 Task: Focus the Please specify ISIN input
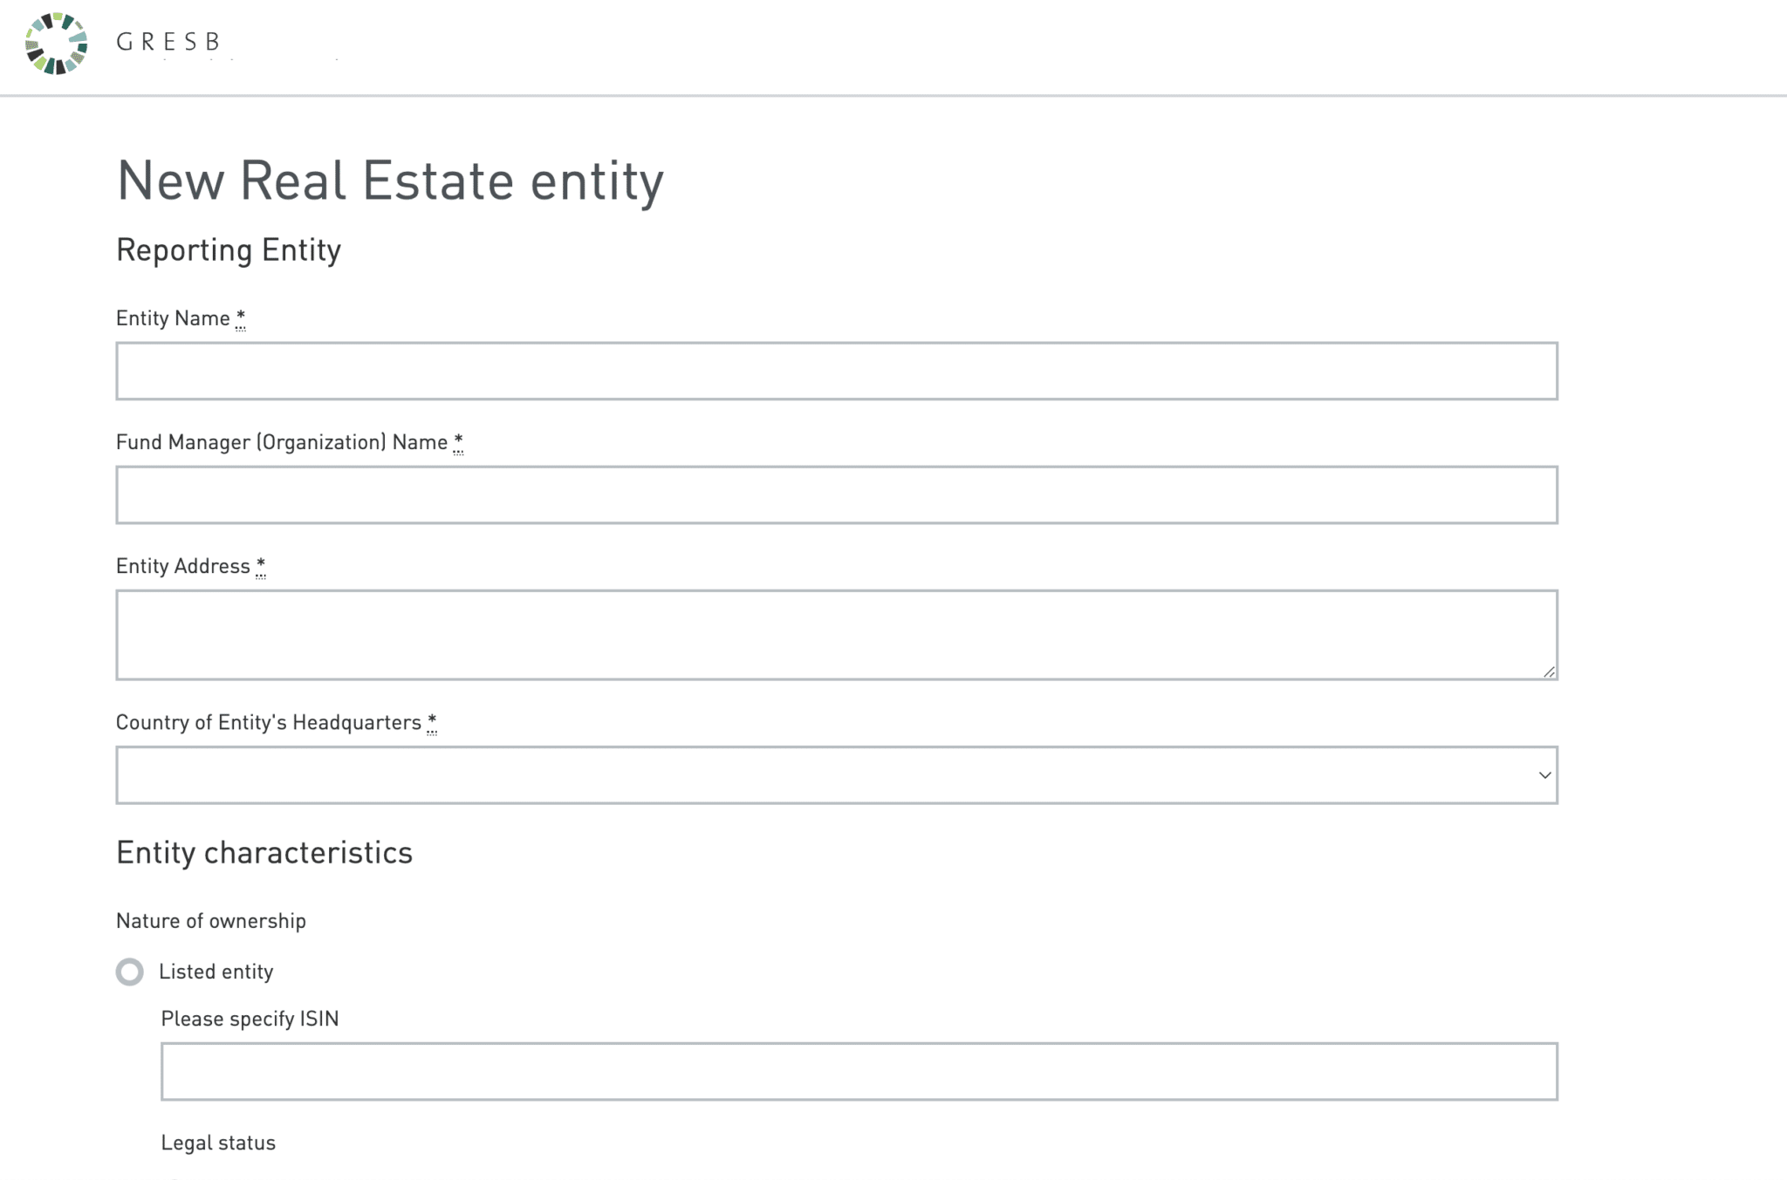(x=859, y=1071)
